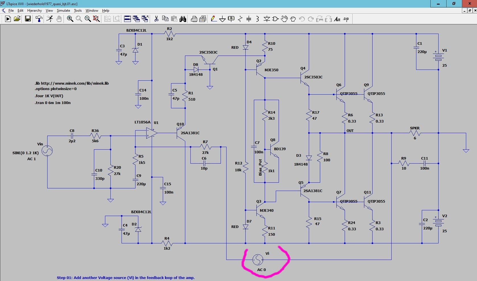Run the simulation with running-man icon
Viewport: 477px width, 281px height.
pyautogui.click(x=50, y=19)
